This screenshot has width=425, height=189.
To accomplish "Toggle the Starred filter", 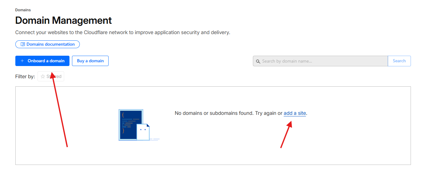I will (51, 77).
